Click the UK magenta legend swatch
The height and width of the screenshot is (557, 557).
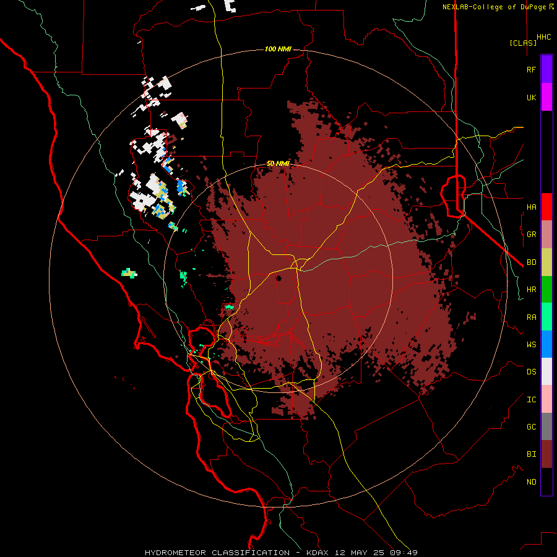546,97
